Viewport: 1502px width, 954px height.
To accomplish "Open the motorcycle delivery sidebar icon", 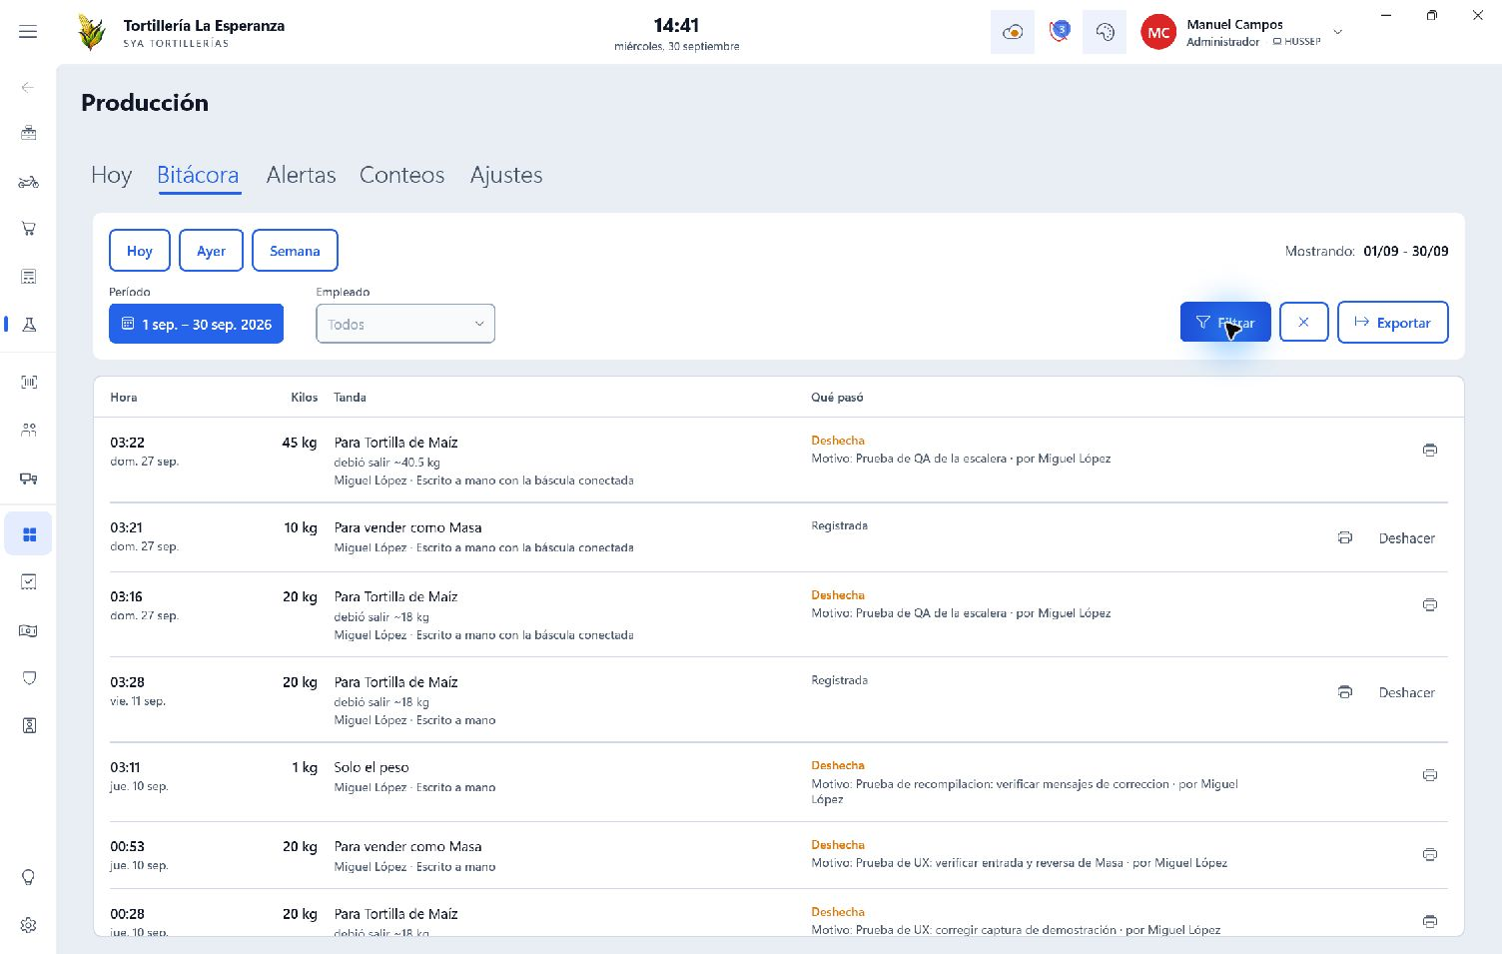I will coord(29,182).
